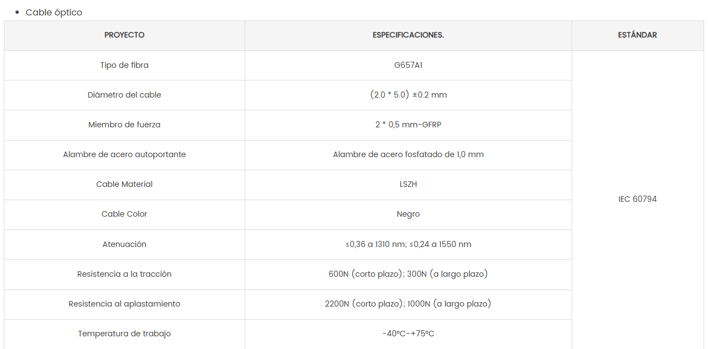Click the (2.0 * 5.0) ±0.2 mm value
This screenshot has width=708, height=349.
tap(408, 95)
